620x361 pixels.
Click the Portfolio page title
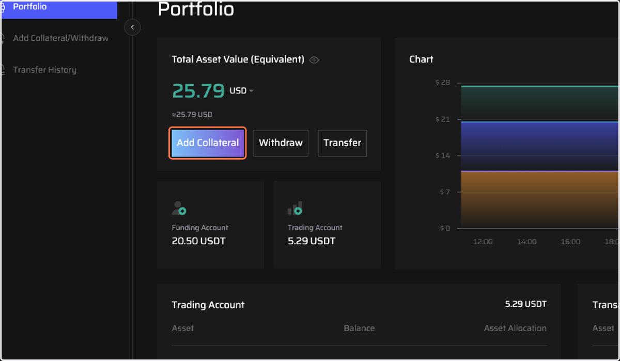tap(196, 9)
